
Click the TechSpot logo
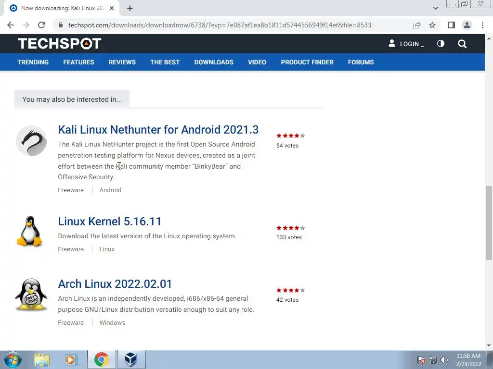click(59, 44)
